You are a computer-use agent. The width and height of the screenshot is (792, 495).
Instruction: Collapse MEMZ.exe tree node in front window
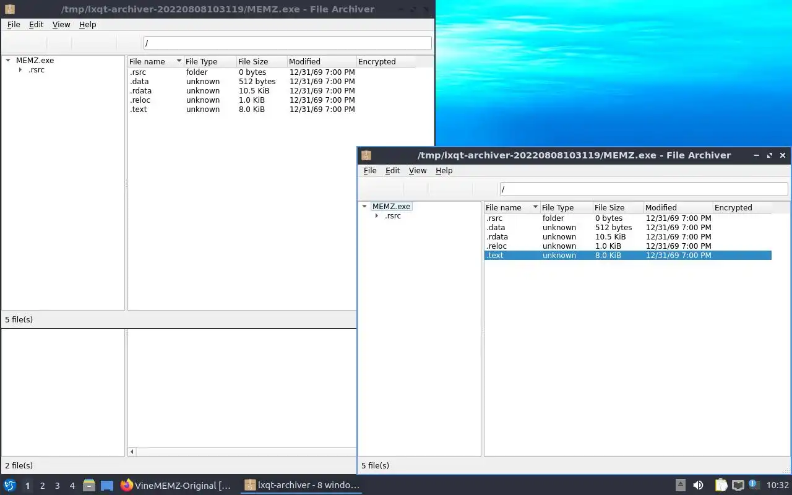(x=364, y=207)
